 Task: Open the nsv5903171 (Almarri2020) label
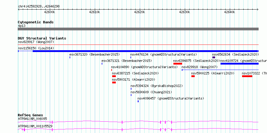point(133,80)
